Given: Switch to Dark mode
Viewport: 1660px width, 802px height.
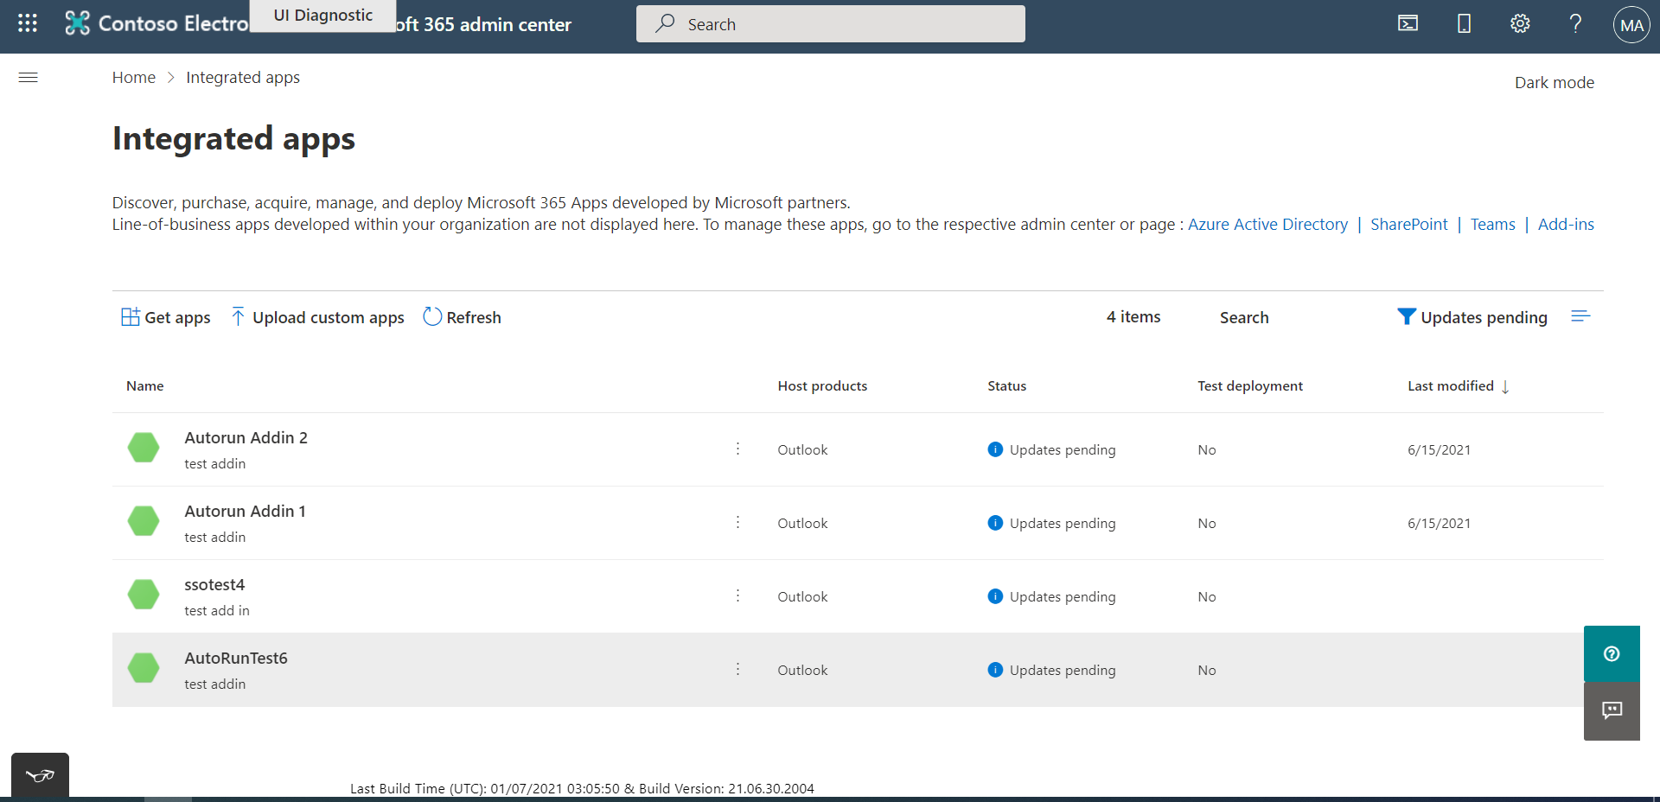Looking at the screenshot, I should (1554, 83).
